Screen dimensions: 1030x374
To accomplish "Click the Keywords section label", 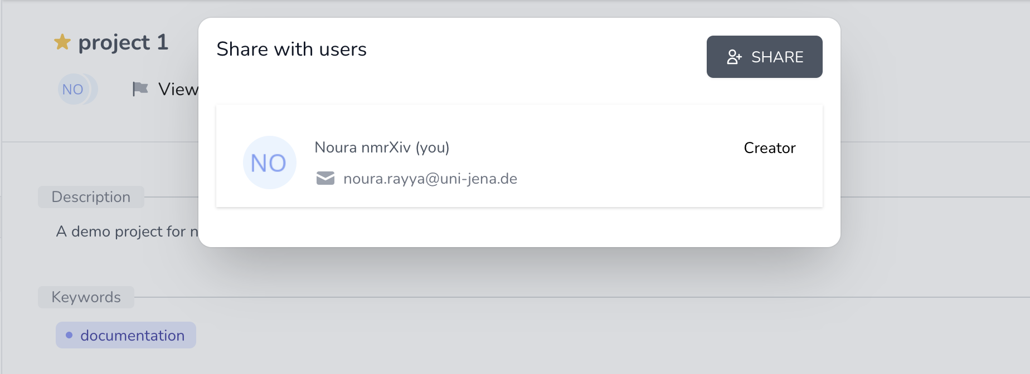I will point(86,297).
